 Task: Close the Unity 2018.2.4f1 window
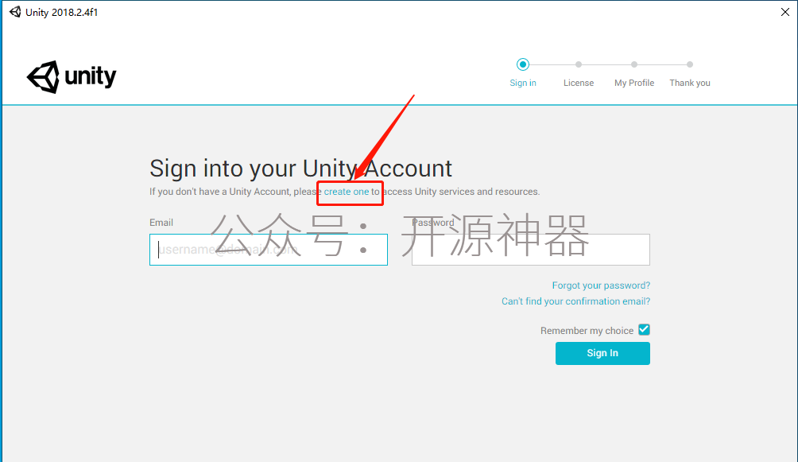784,12
